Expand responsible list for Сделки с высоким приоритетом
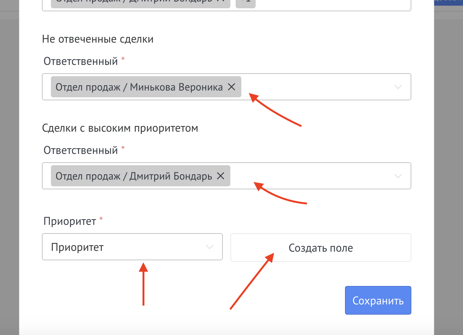 click(398, 176)
